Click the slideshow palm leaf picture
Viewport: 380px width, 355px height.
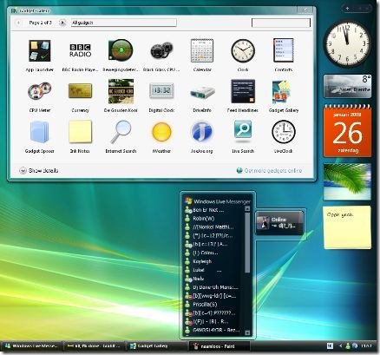coord(347,181)
